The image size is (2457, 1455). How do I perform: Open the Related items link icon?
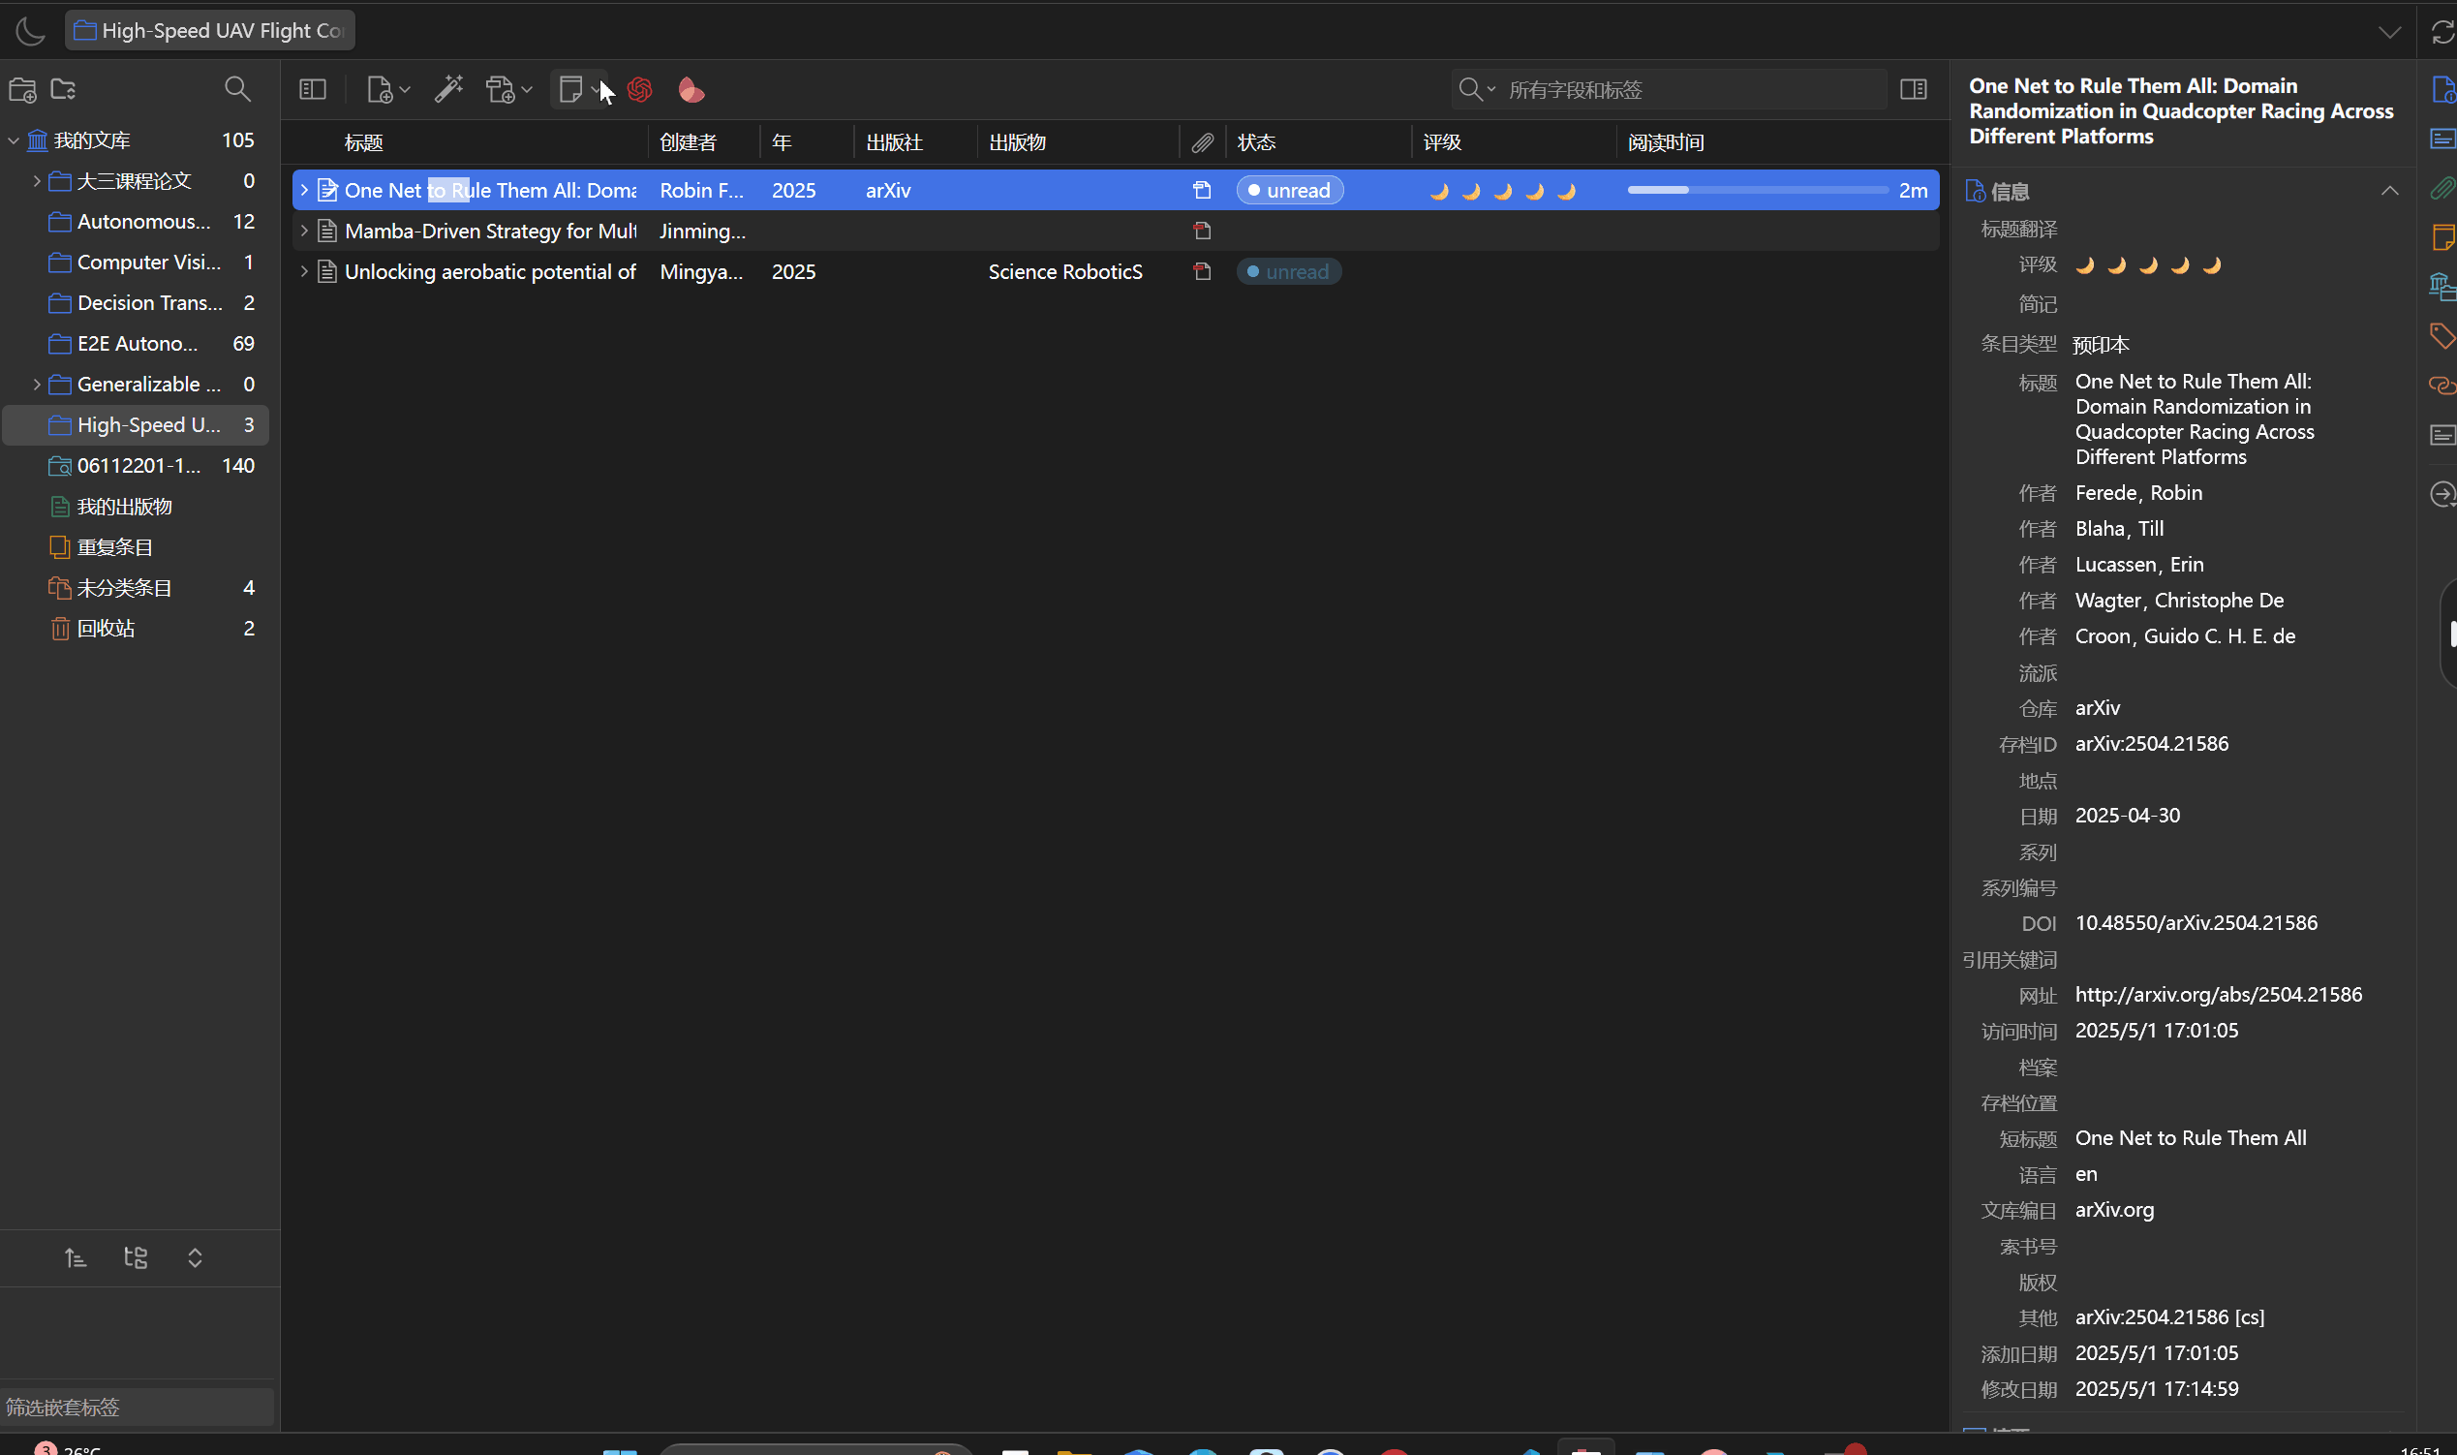tap(2441, 386)
